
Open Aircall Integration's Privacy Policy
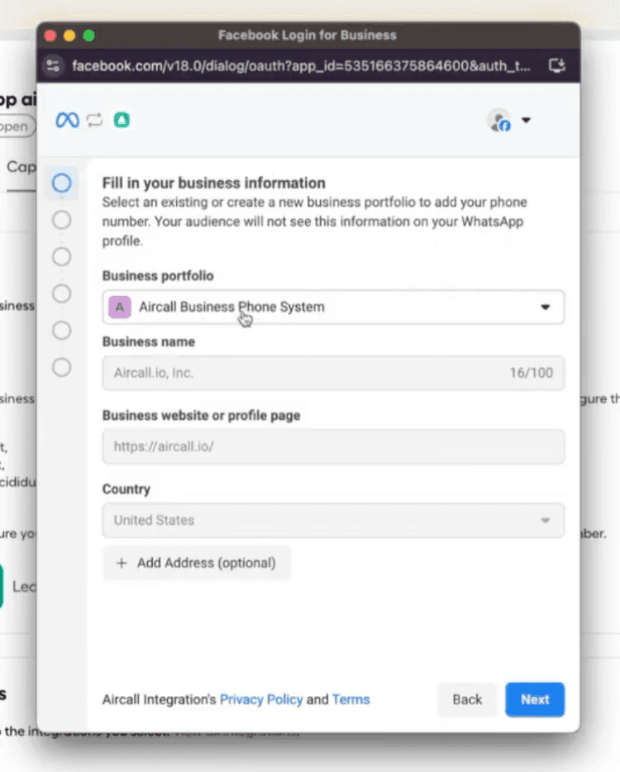click(261, 699)
